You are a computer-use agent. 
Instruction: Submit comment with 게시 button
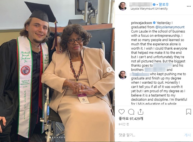pyautogui.click(x=187, y=135)
